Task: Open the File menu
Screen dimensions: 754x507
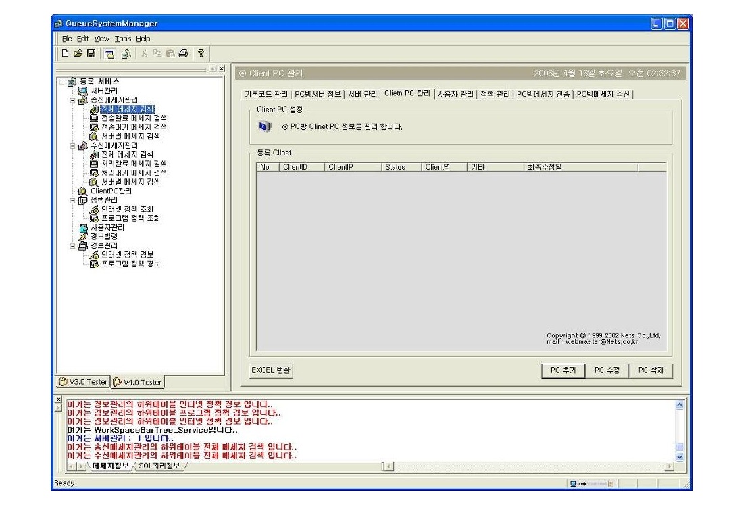Action: pyautogui.click(x=67, y=39)
